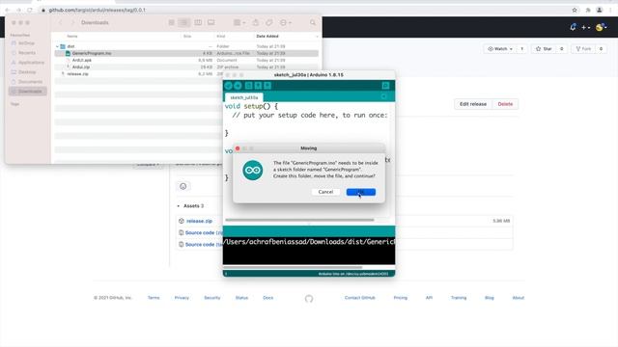This screenshot has width=618, height=347.
Task: Click the red Delete release button
Action: tap(505, 104)
